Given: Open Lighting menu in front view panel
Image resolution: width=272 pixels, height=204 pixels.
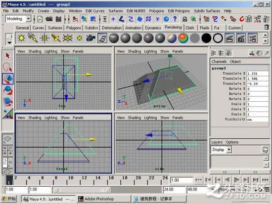Looking at the screenshot, I should click(51, 118).
